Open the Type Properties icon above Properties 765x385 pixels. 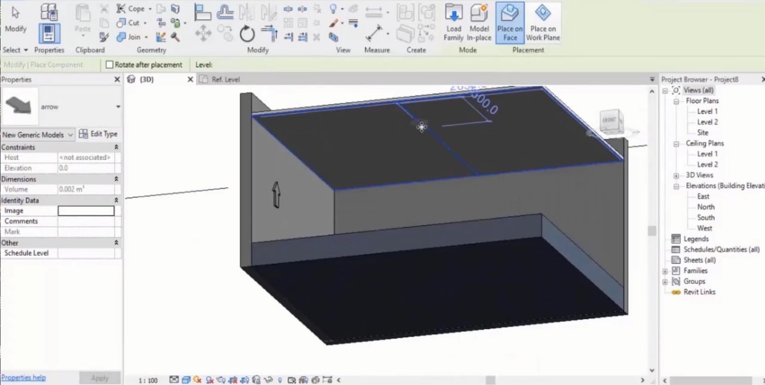(x=49, y=12)
